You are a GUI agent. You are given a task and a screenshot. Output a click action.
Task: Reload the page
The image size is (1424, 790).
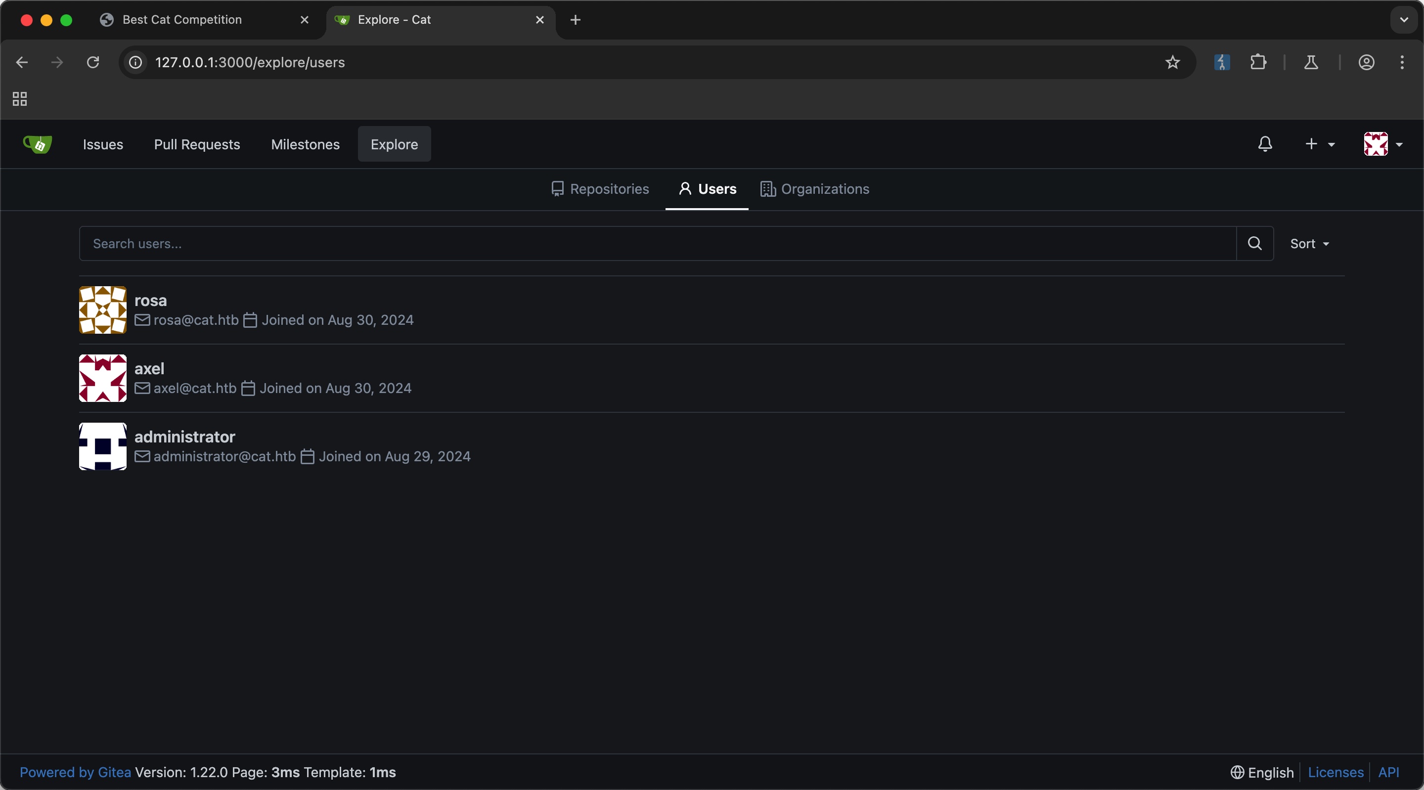93,62
